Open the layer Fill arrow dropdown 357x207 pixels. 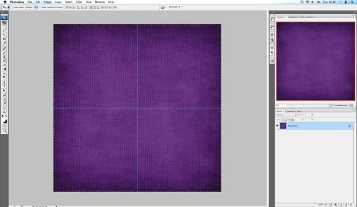point(312,119)
